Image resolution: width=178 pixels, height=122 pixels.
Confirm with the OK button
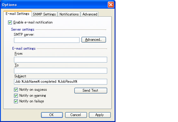coord(52,115)
